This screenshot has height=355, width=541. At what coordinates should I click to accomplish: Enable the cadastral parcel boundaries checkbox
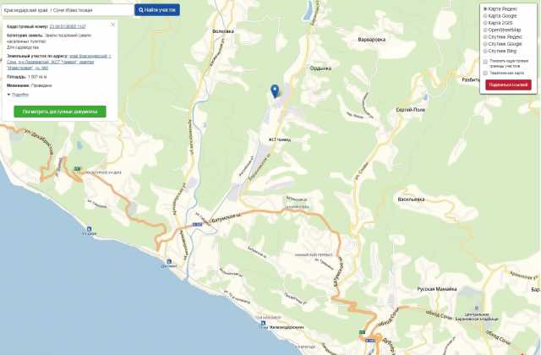tap(485, 62)
